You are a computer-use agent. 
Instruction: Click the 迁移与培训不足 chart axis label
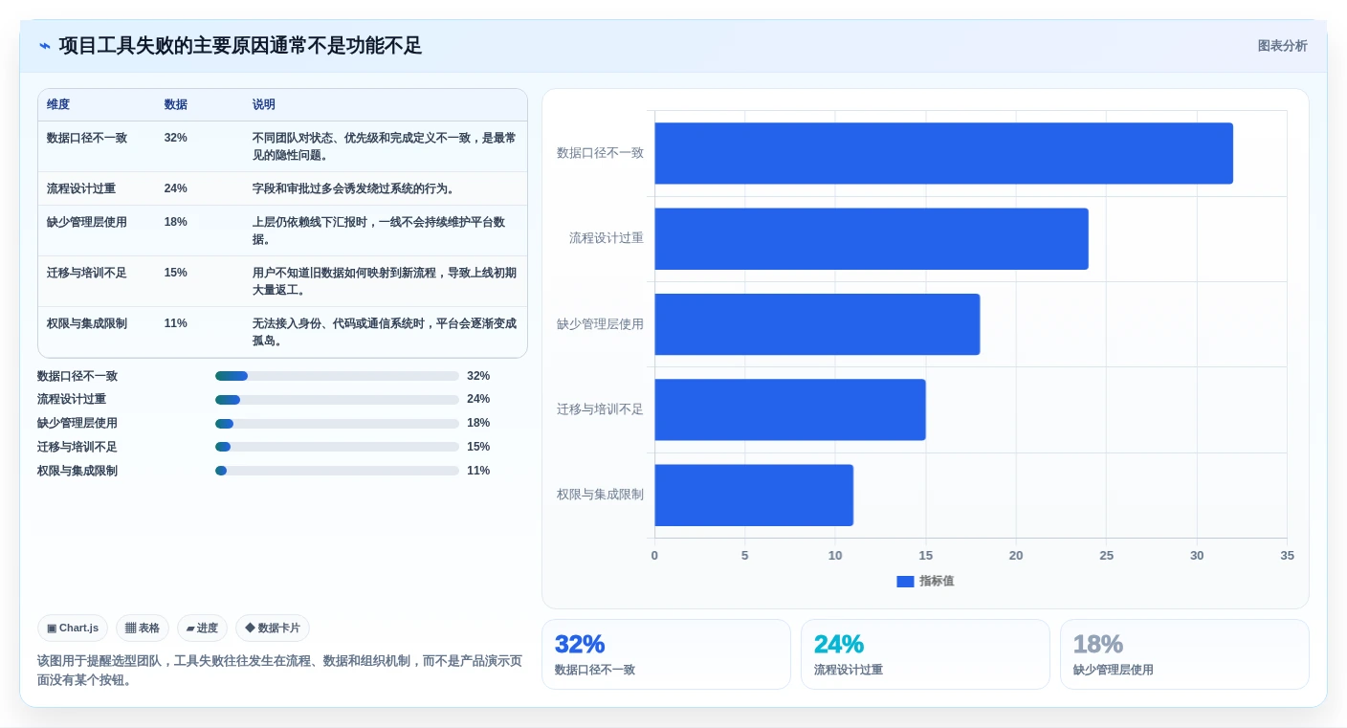point(600,409)
